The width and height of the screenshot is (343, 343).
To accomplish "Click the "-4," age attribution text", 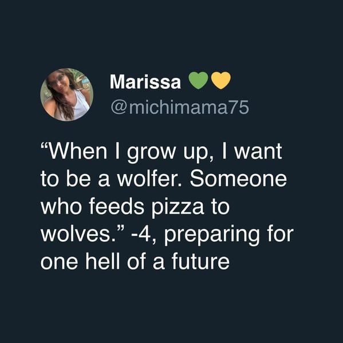I will (144, 235).
